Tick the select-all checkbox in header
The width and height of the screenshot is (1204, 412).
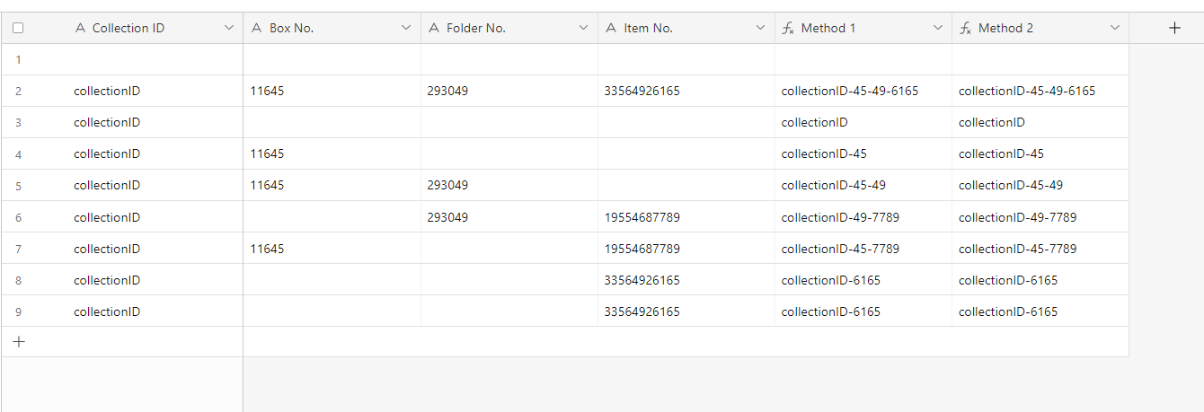[x=18, y=28]
